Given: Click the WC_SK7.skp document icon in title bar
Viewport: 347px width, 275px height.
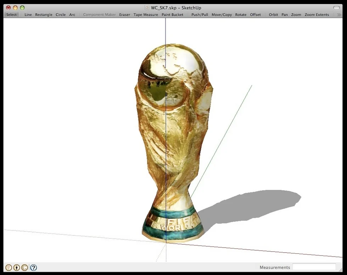Looking at the screenshot, I should click(147, 8).
